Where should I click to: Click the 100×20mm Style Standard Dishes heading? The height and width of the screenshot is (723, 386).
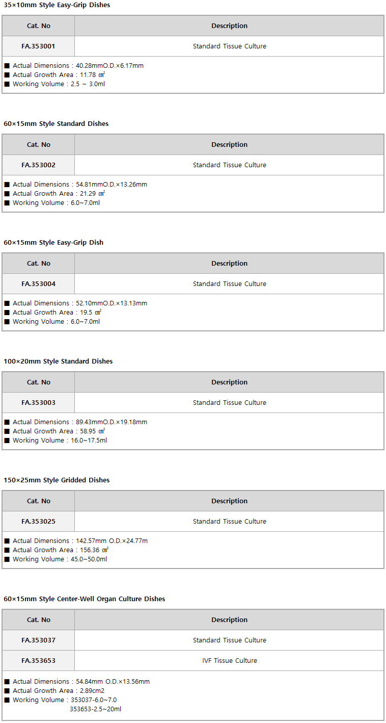(x=58, y=361)
